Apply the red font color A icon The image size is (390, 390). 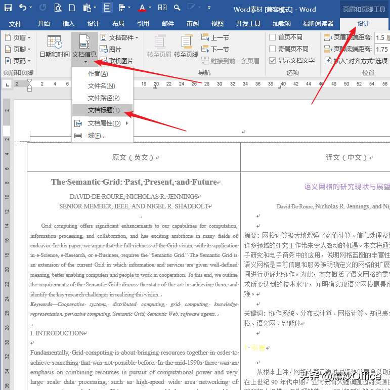[142, 8]
